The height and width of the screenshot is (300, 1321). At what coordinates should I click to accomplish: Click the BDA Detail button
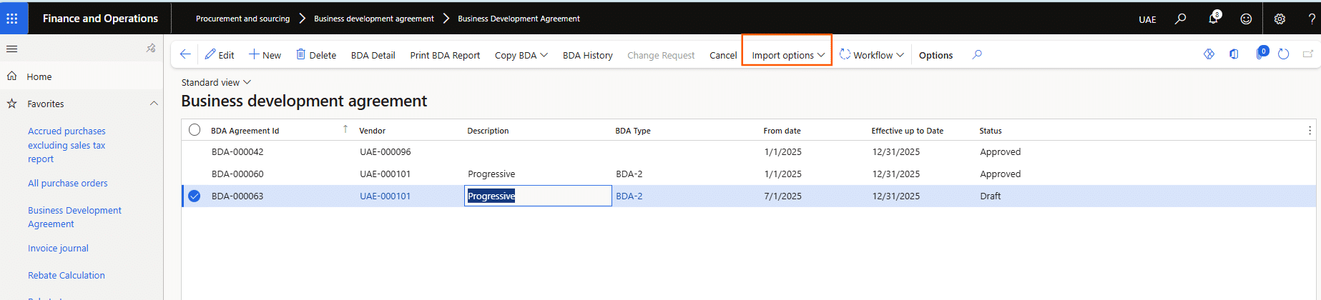click(373, 55)
